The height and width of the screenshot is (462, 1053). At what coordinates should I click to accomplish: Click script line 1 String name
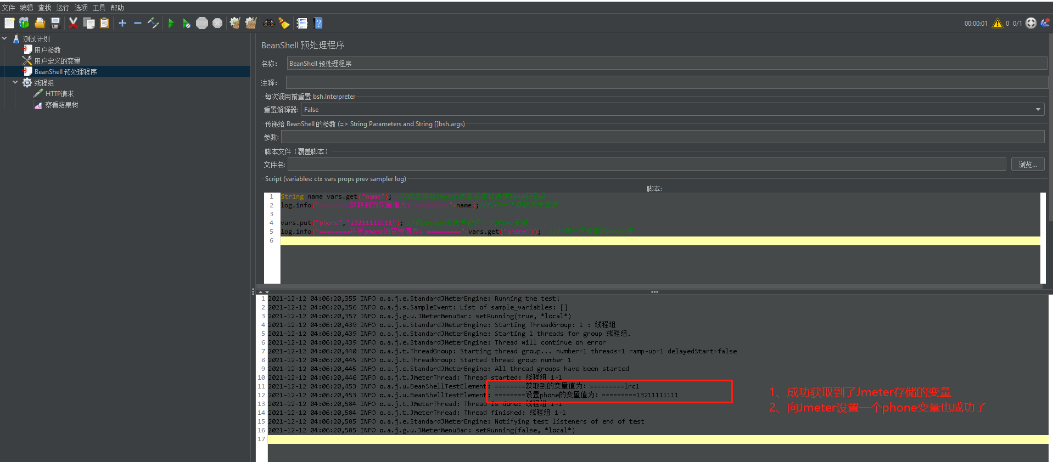click(x=413, y=196)
